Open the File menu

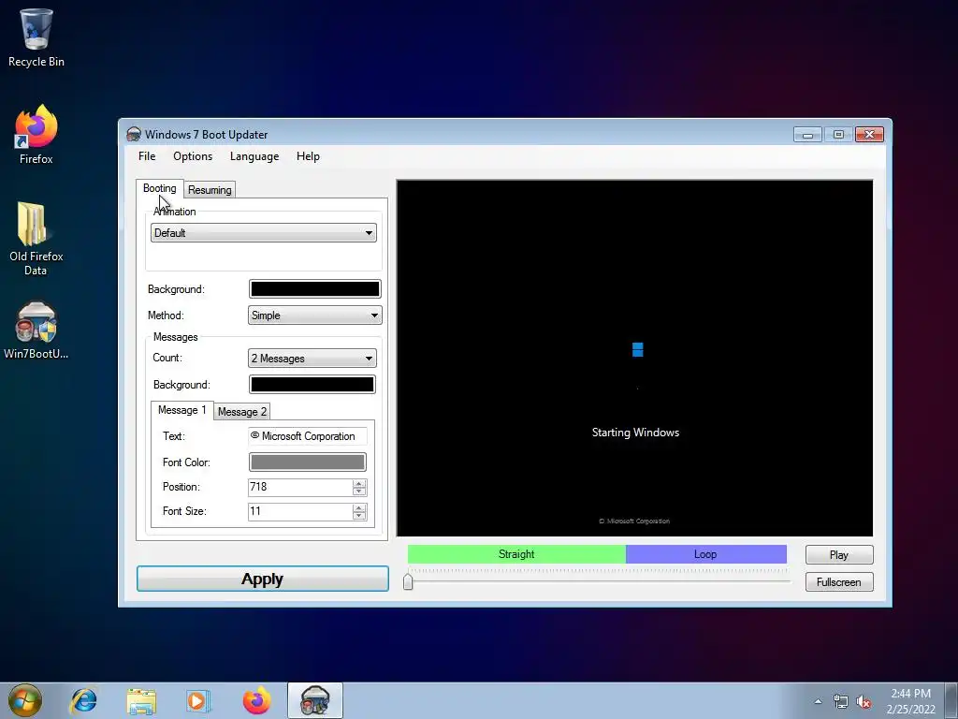(147, 156)
